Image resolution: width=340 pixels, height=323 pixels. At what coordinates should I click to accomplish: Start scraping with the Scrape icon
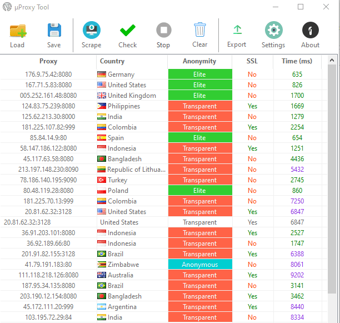tap(91, 31)
